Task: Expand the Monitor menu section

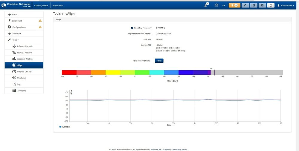Action: click(x=16, y=34)
